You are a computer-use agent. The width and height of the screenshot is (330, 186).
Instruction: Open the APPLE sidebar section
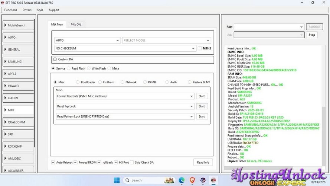[x=18, y=74]
